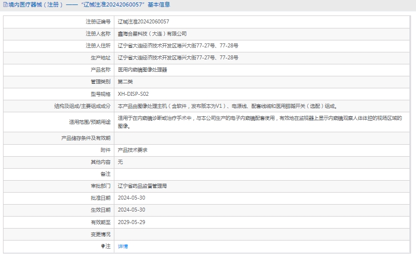Select the approval date 2024-05-30 in 批准日期 row
Image resolution: width=416 pixels, height=257 pixels.
coord(131,198)
